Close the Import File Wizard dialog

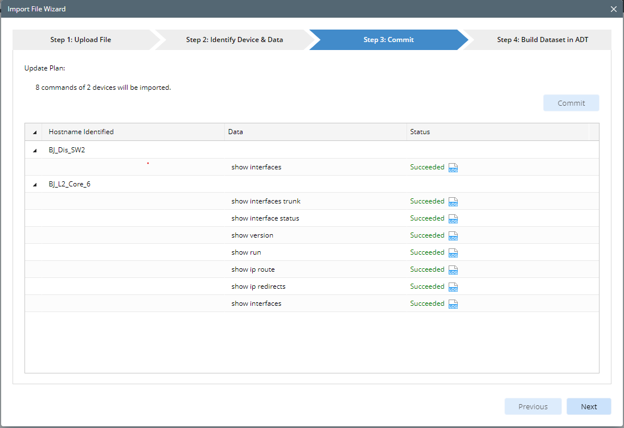[613, 9]
